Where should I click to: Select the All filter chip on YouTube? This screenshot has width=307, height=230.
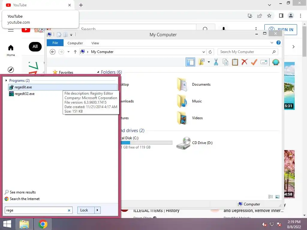[x=35, y=46]
